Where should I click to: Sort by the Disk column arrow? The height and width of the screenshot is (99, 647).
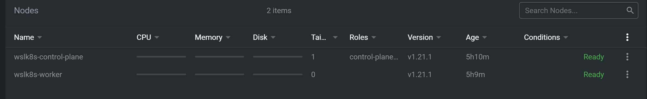click(x=273, y=37)
